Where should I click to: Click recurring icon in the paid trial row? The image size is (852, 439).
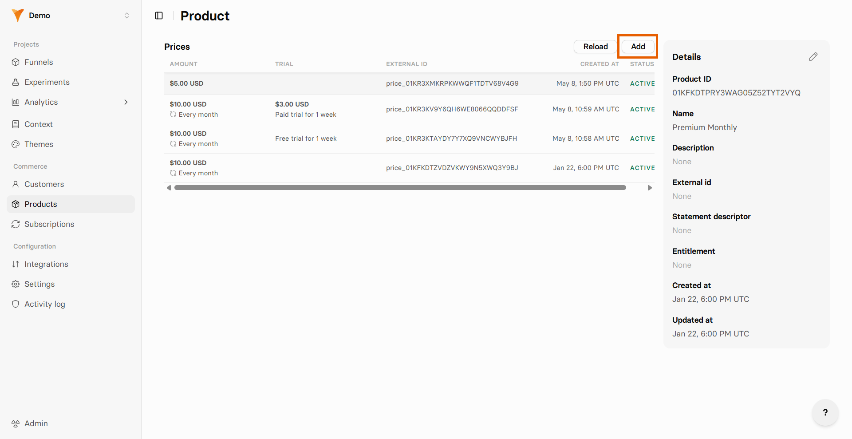click(173, 115)
